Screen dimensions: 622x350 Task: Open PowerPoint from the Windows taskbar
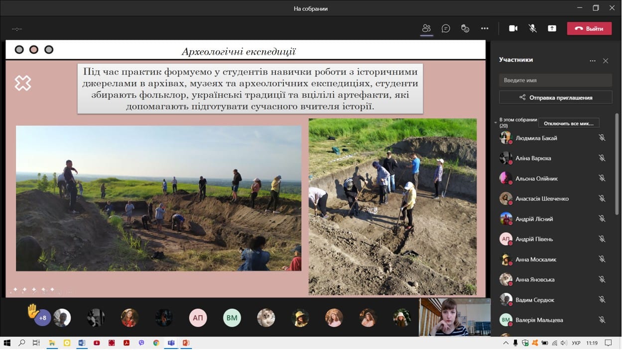[186, 343]
